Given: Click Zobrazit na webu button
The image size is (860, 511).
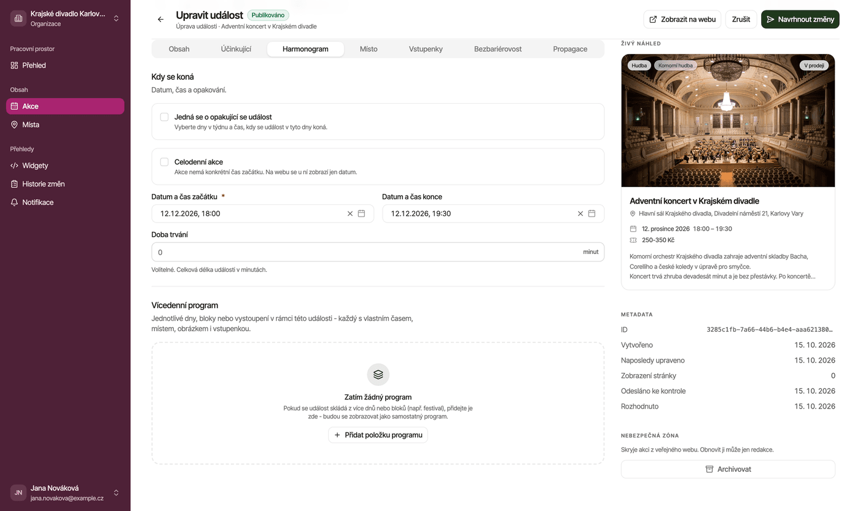Looking at the screenshot, I should [x=682, y=19].
